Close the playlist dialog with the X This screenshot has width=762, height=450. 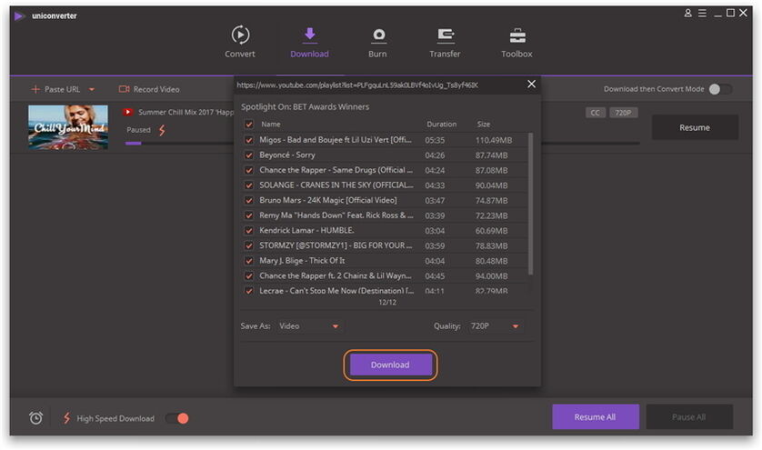coord(532,84)
